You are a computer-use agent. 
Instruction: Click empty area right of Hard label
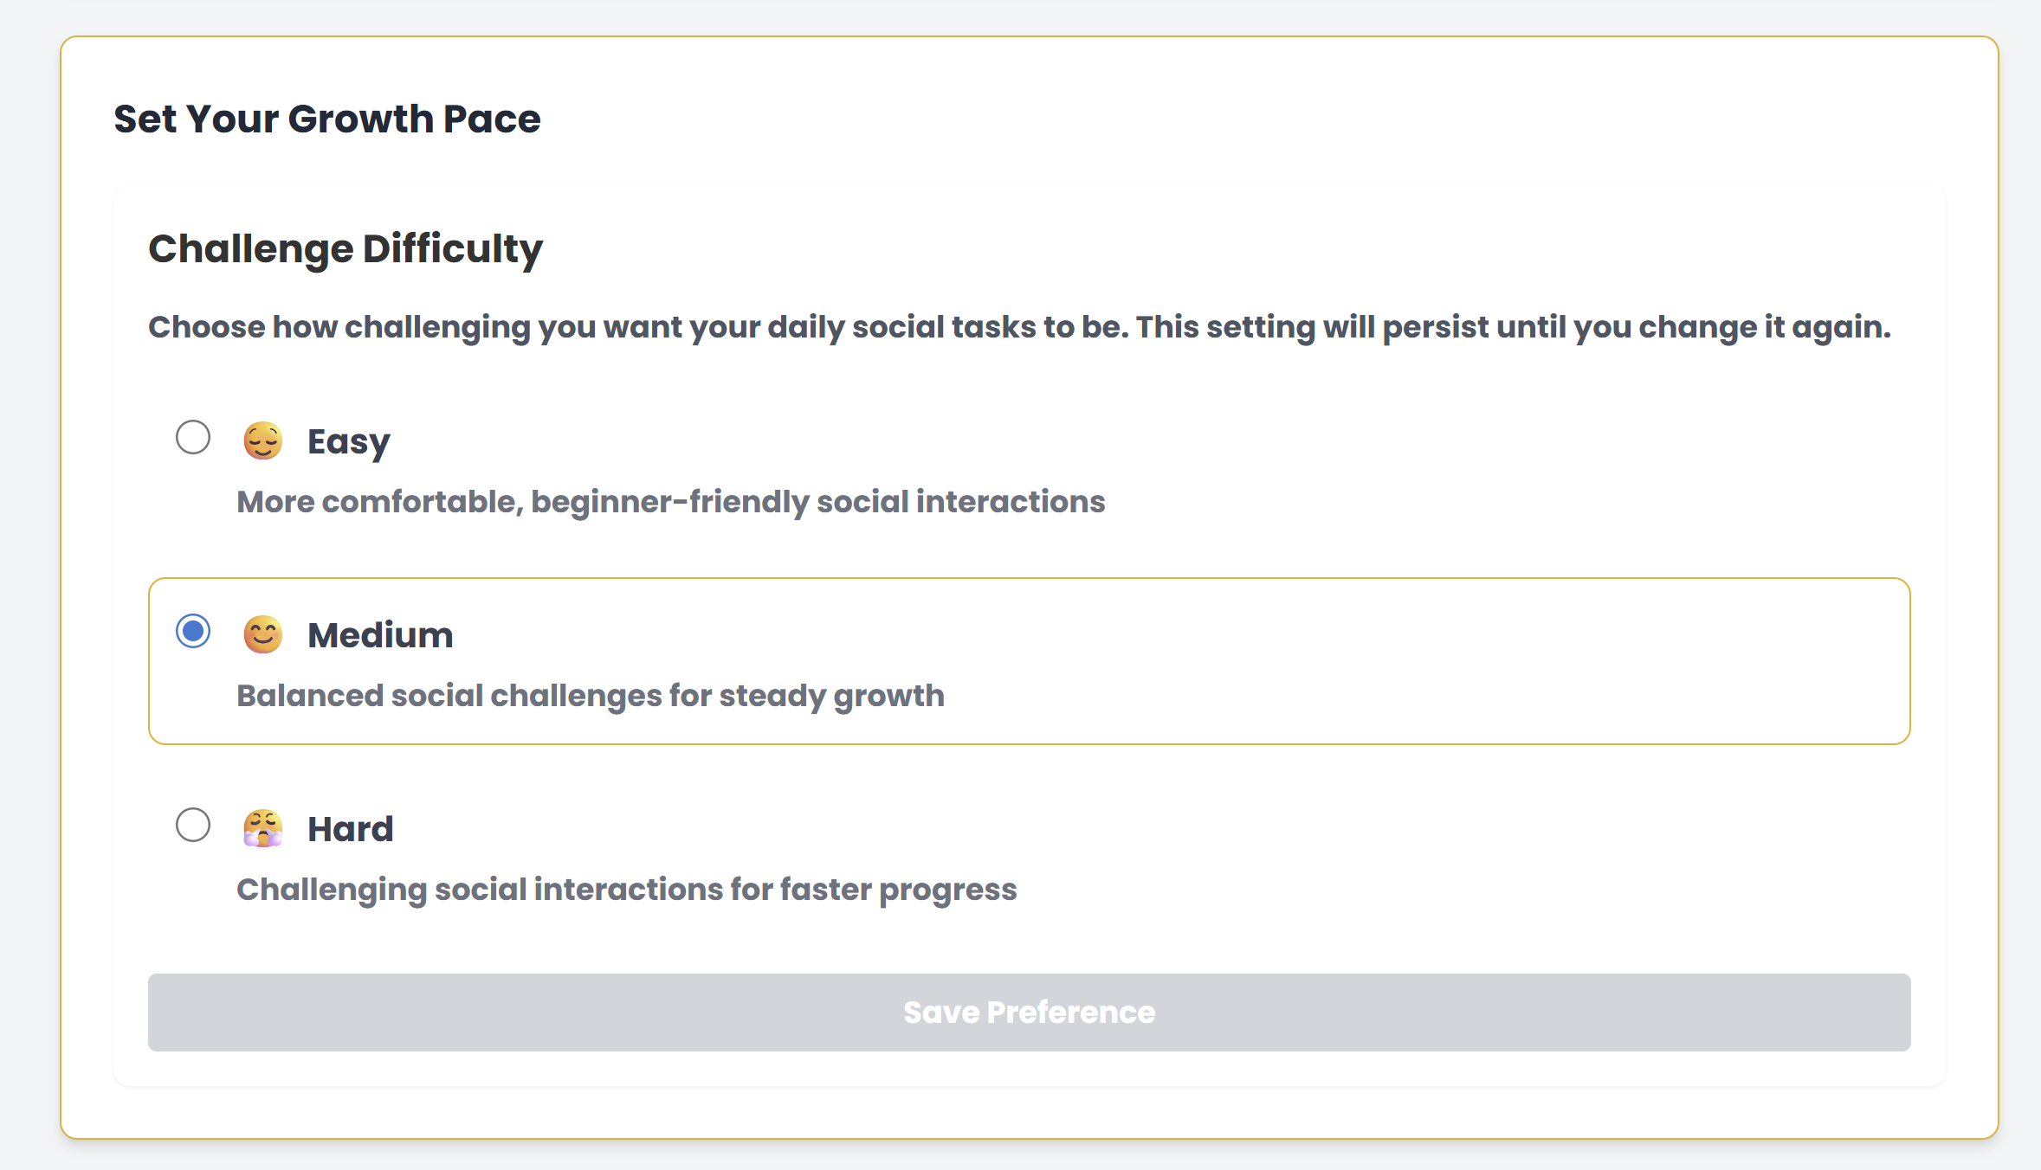(1126, 829)
